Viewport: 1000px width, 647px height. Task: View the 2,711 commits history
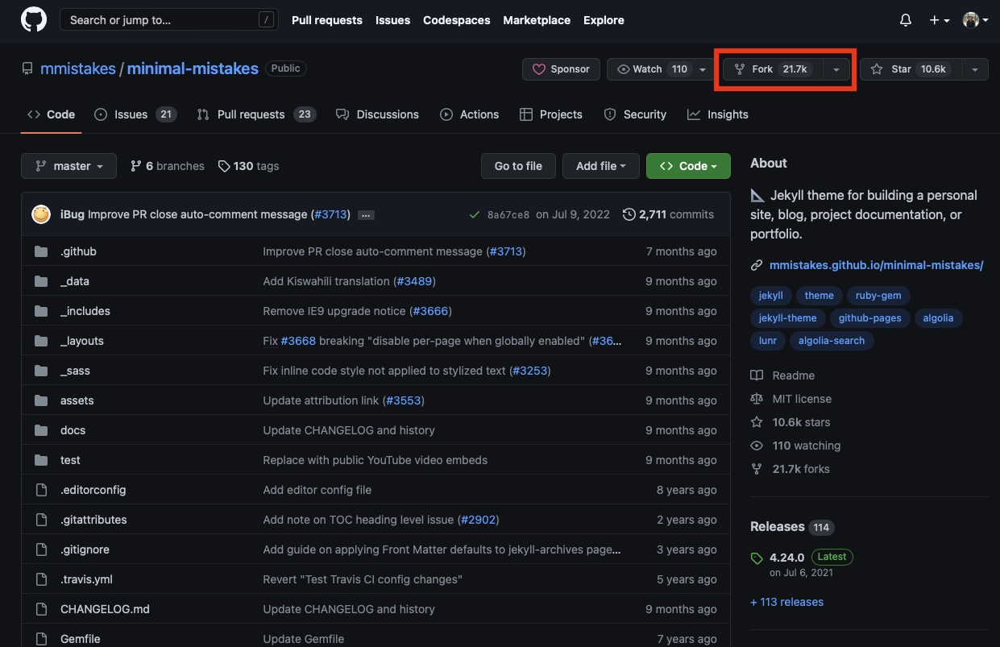[668, 214]
